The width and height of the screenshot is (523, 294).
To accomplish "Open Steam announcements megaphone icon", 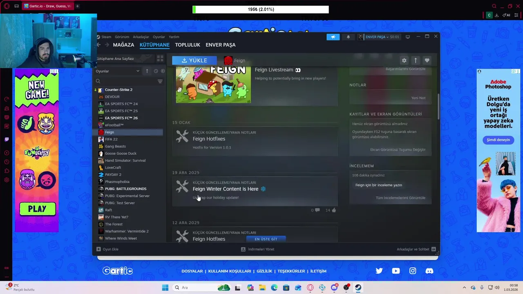I will (333, 37).
